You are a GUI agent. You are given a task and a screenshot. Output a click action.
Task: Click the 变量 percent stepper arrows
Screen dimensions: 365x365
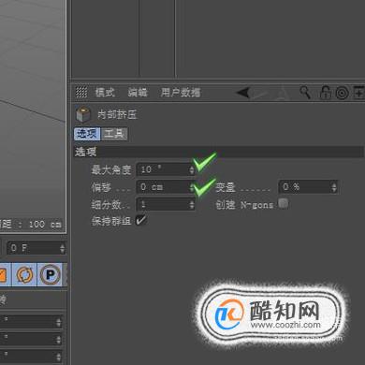(x=334, y=187)
